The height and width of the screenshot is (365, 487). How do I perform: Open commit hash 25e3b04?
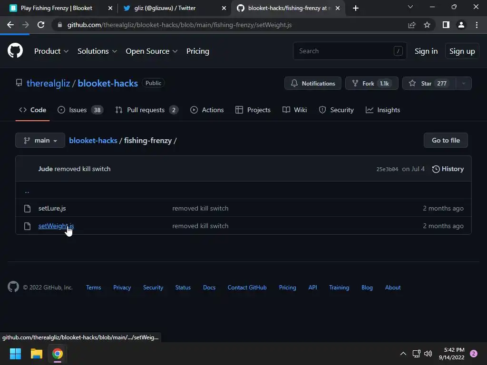387,169
